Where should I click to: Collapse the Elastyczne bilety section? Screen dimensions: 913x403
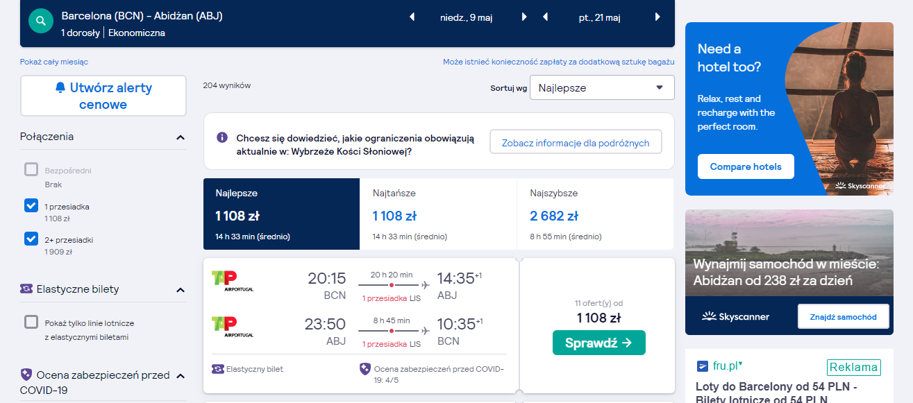coord(181,290)
